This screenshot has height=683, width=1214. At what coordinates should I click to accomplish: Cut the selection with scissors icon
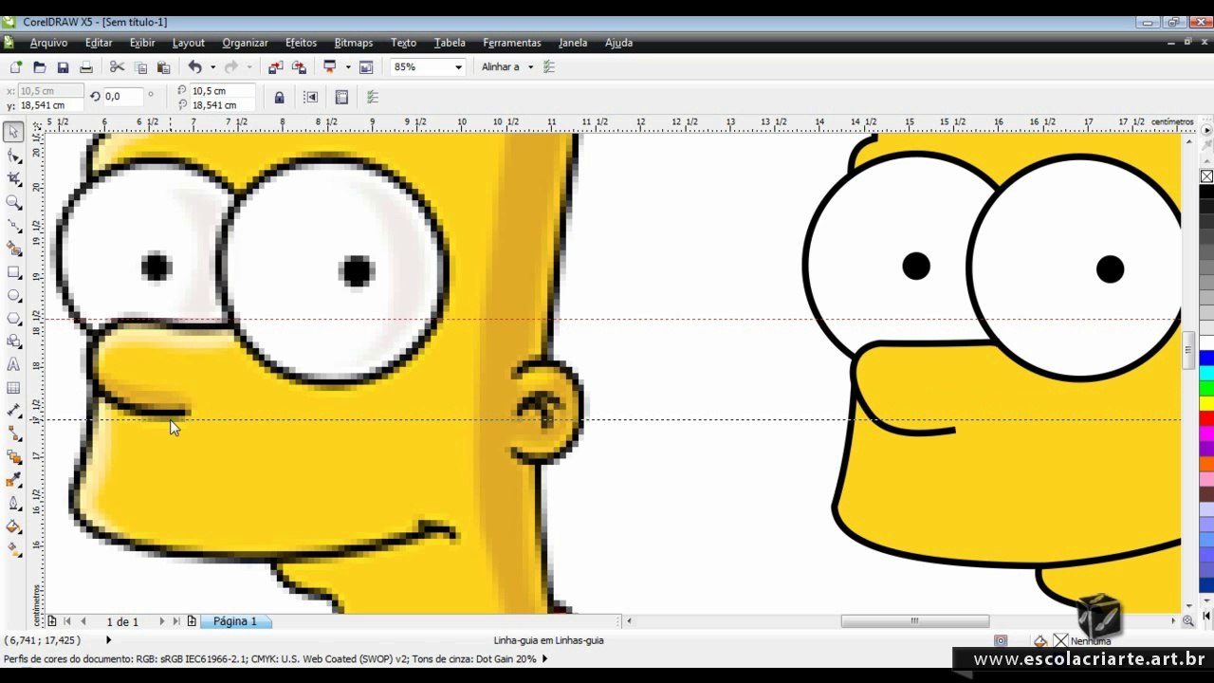(117, 67)
